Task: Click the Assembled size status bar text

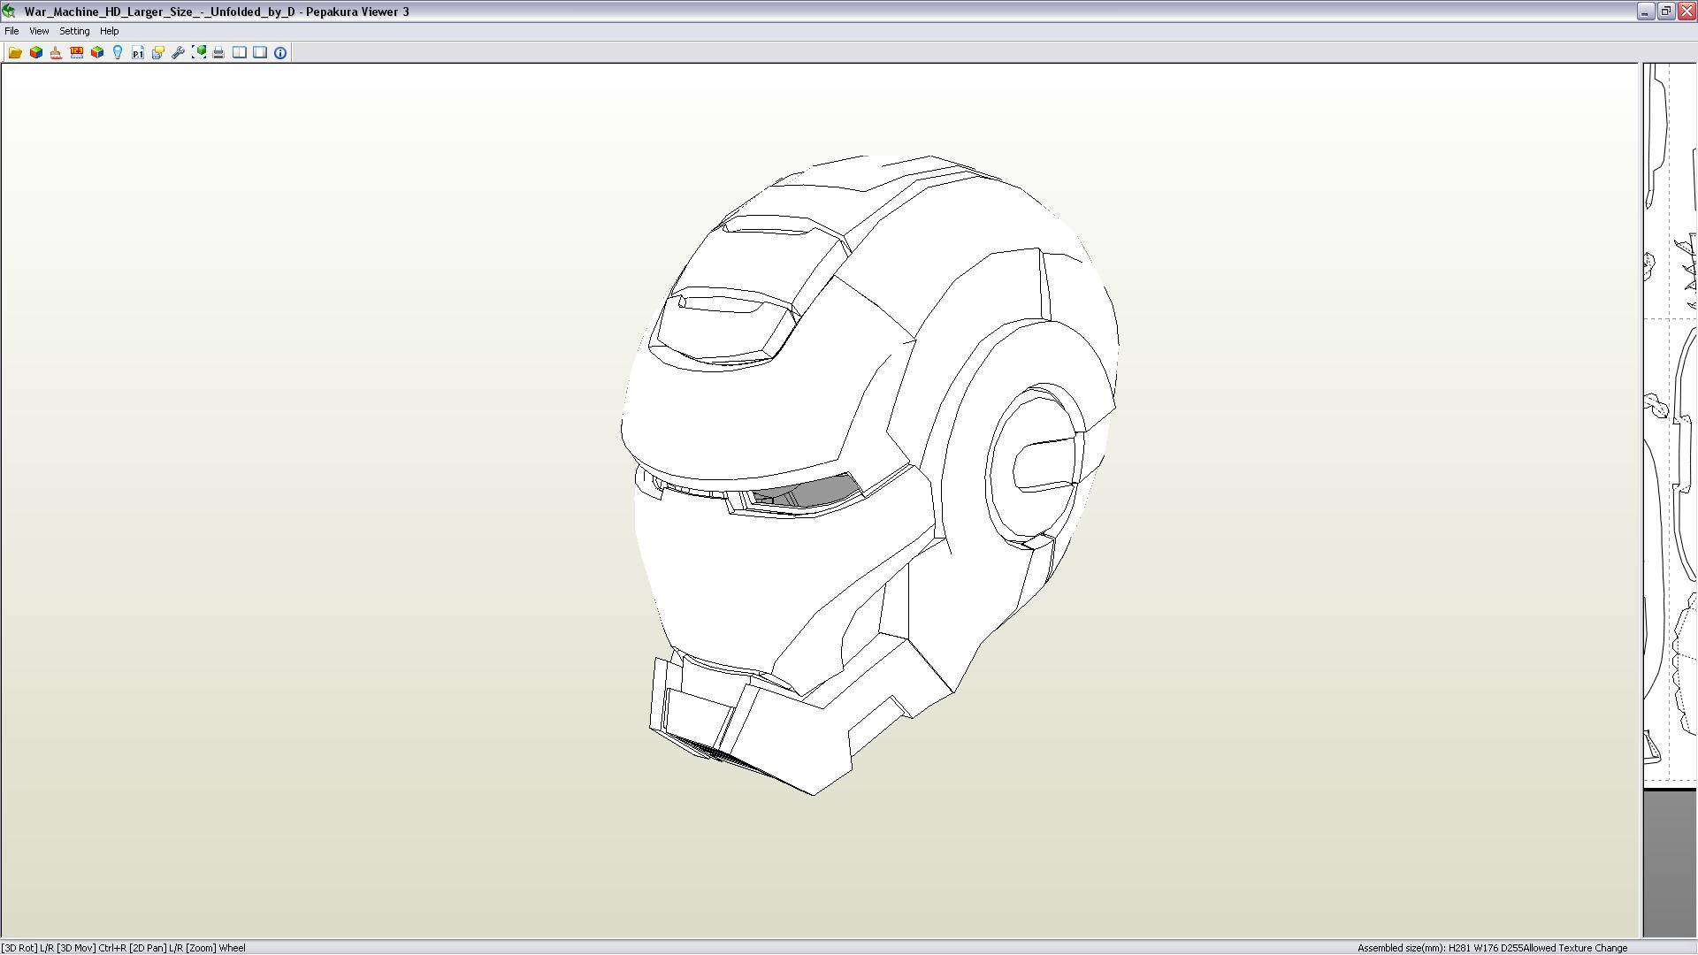Action: [1492, 948]
